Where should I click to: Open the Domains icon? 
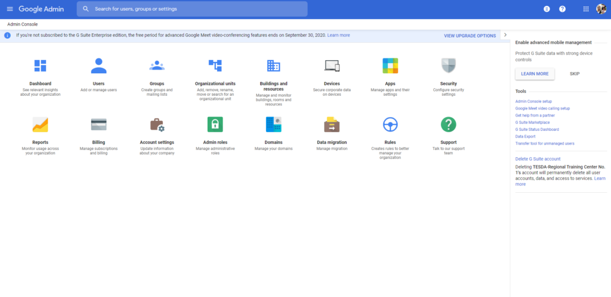click(273, 124)
